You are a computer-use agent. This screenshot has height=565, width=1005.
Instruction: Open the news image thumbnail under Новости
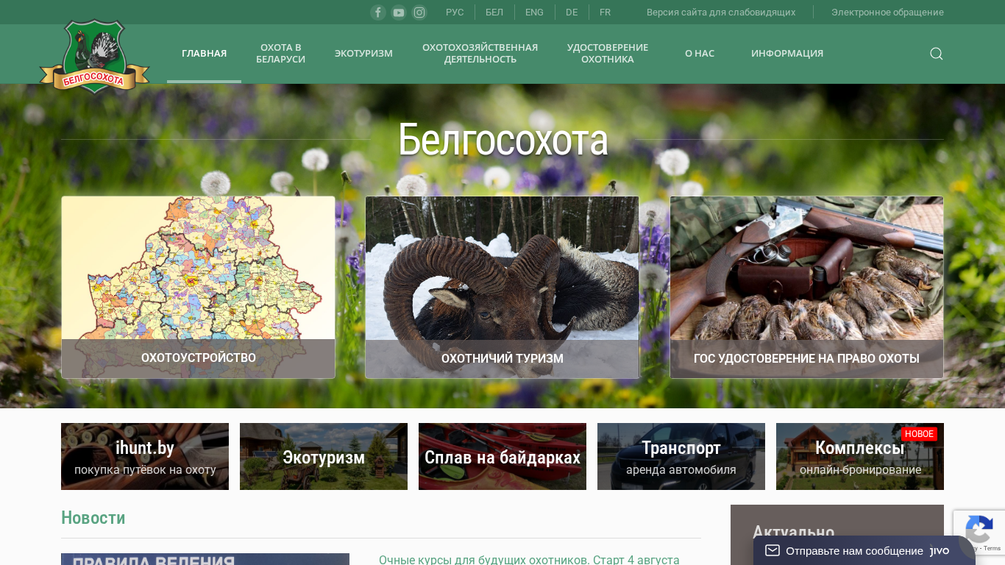(x=205, y=559)
